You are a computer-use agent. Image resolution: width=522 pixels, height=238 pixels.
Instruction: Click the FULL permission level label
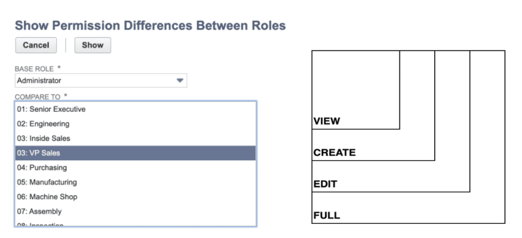(x=327, y=216)
